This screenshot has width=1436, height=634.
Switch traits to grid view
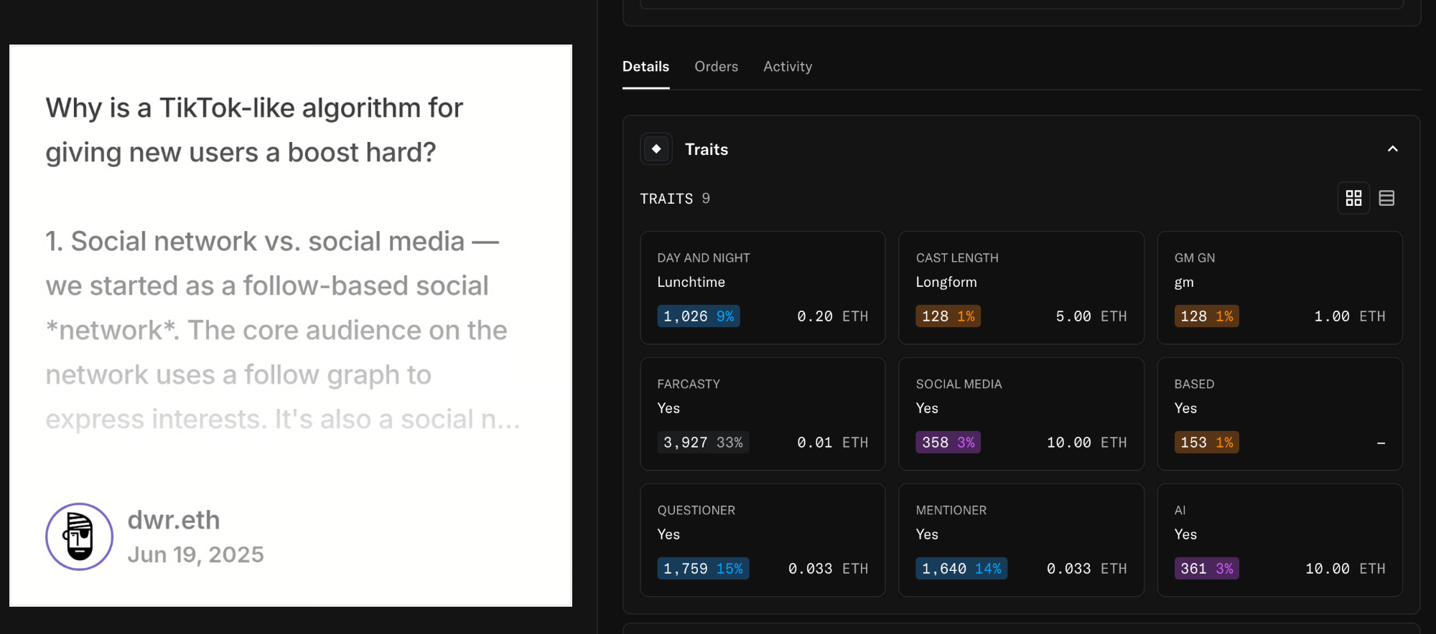coord(1353,198)
